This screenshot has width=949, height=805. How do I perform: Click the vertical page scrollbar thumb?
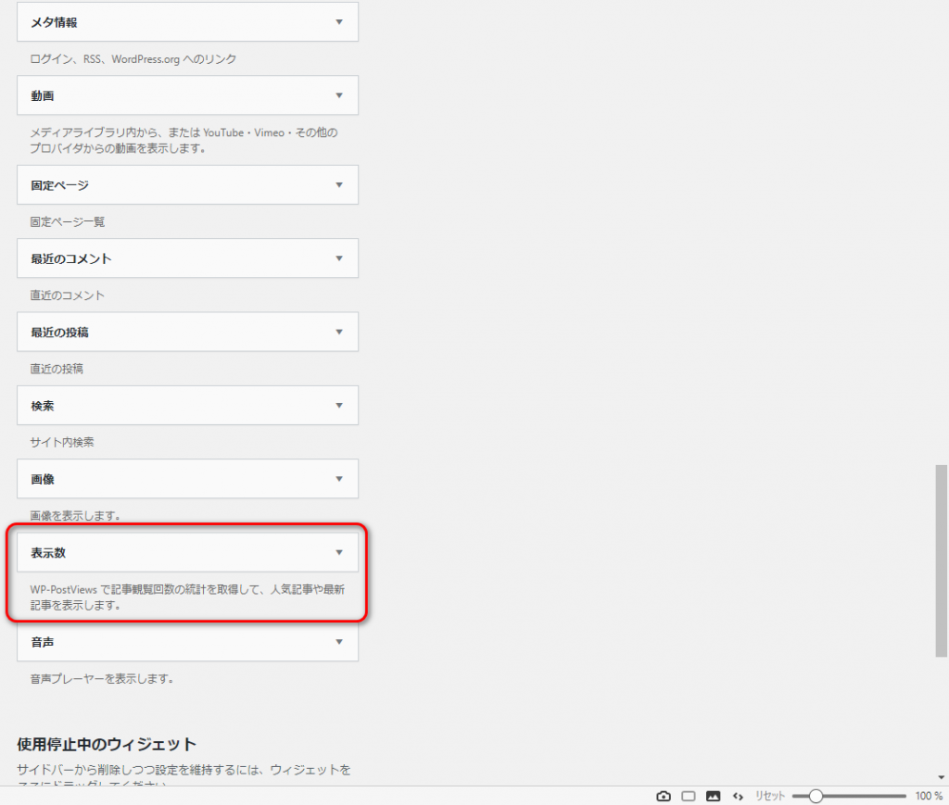[942, 560]
